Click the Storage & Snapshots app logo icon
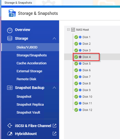The image size is (120, 139). pyautogui.click(x=12, y=13)
